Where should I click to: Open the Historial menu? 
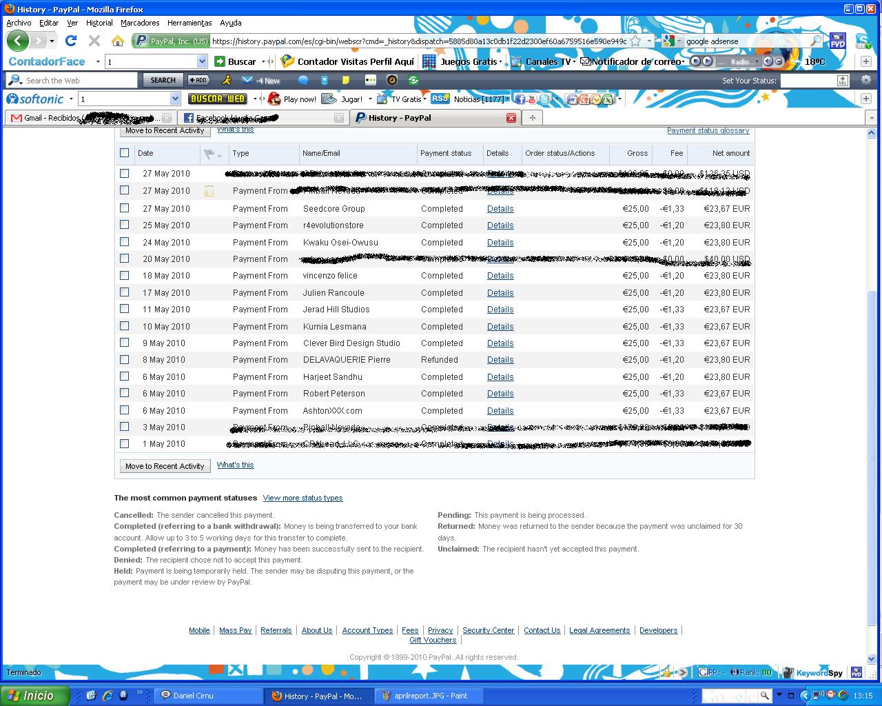point(99,23)
